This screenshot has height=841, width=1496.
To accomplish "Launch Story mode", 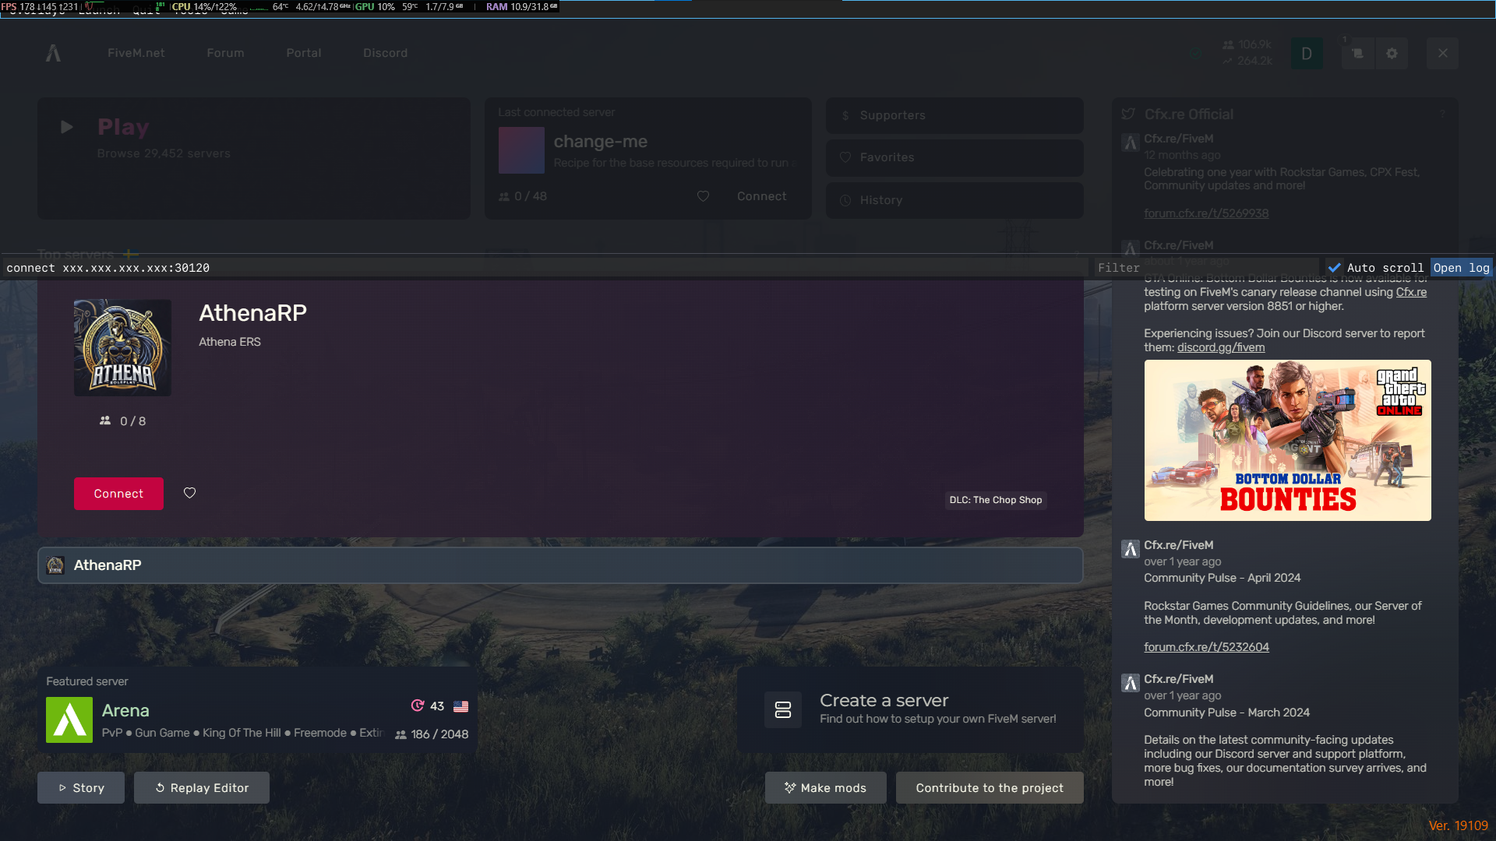I will [81, 788].
